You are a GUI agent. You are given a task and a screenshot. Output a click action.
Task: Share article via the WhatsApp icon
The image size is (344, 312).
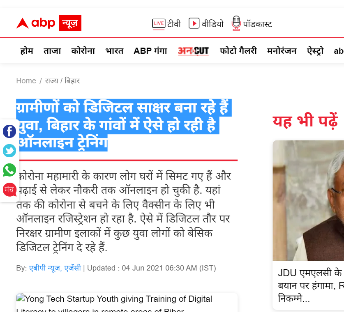coord(9,170)
